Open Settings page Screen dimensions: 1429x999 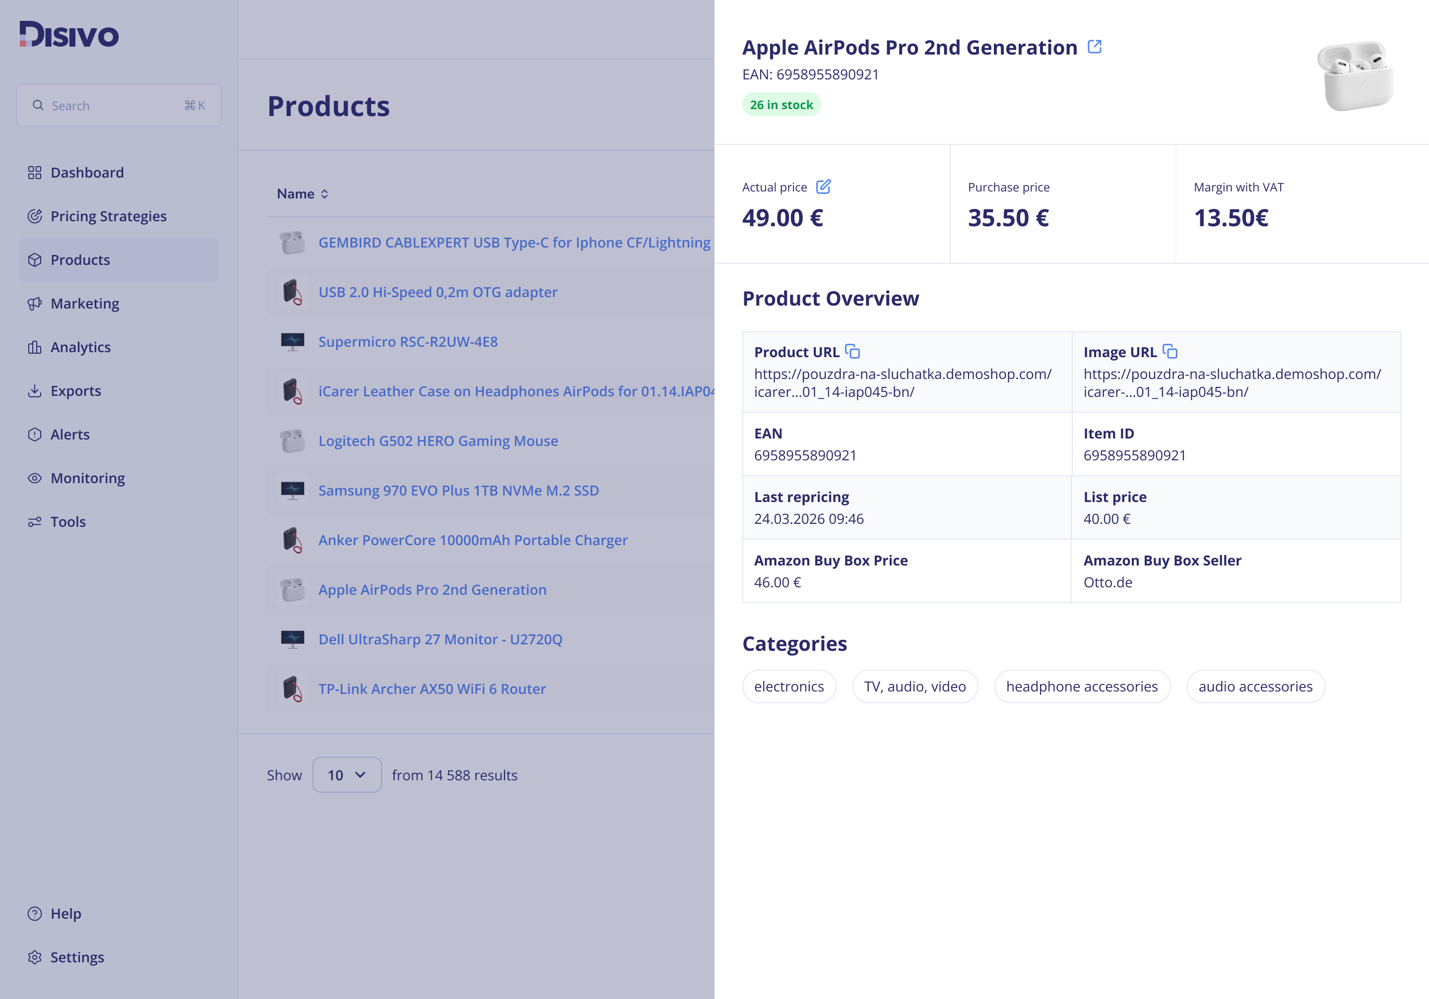click(x=119, y=957)
